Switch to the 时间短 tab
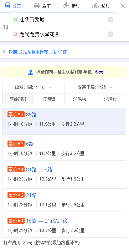Screen dimensions: 129x249 pos(49,98)
